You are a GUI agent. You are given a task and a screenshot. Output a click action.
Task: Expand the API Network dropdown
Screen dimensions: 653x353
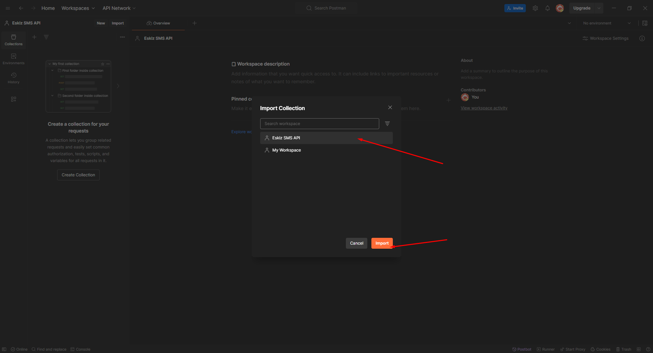coord(119,8)
